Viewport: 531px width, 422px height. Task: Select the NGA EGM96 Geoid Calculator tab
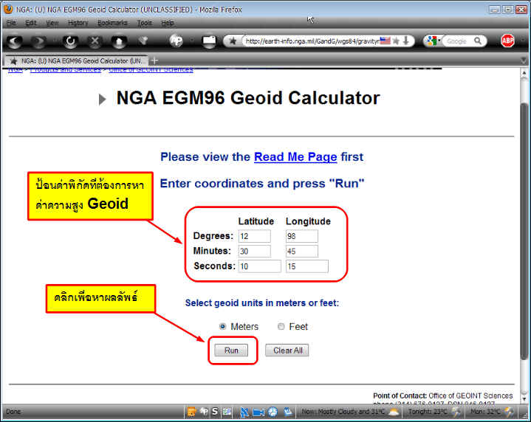(76, 60)
